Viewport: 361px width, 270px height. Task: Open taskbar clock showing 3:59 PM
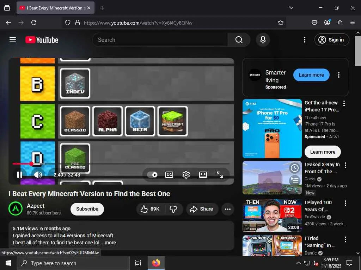331,263
